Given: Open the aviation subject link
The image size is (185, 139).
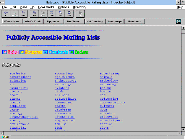Looking at the screenshot, I should point(62,88).
